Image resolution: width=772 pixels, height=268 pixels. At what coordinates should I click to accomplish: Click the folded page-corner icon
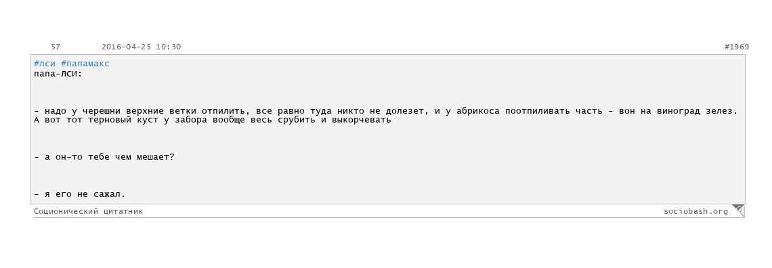tap(739, 210)
